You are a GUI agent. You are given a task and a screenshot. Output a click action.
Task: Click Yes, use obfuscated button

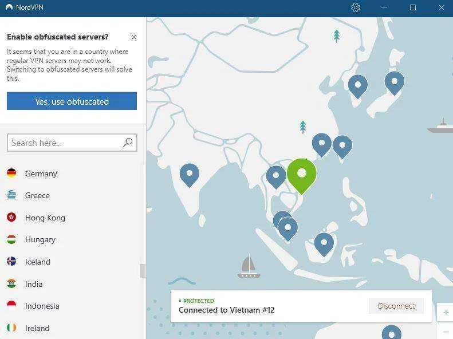(72, 101)
